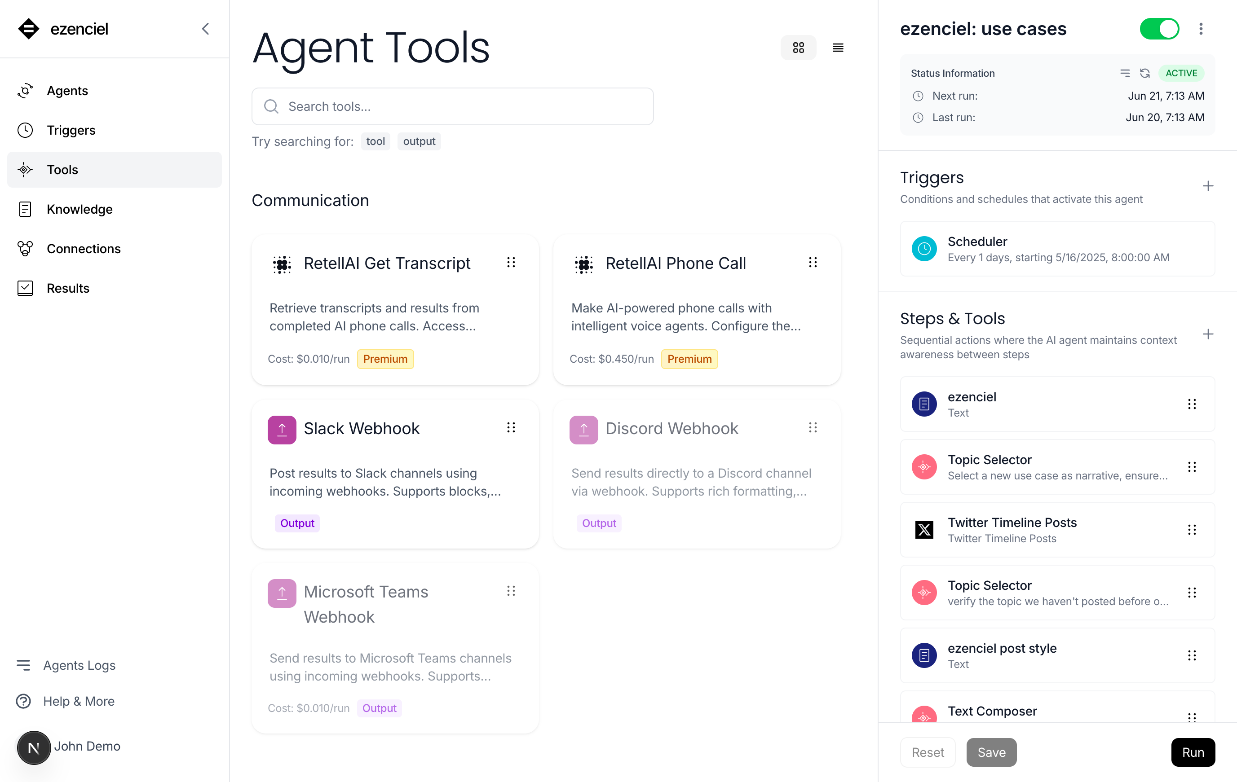The height and width of the screenshot is (782, 1237).
Task: Click the ezenciel logo icon
Action: [28, 29]
